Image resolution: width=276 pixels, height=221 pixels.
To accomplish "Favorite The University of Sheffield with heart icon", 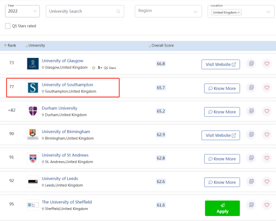I will tap(267, 205).
